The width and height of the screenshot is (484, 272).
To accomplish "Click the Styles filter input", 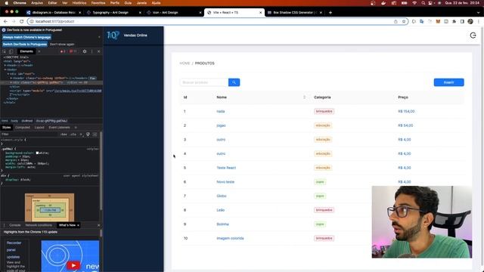I will click(29, 134).
